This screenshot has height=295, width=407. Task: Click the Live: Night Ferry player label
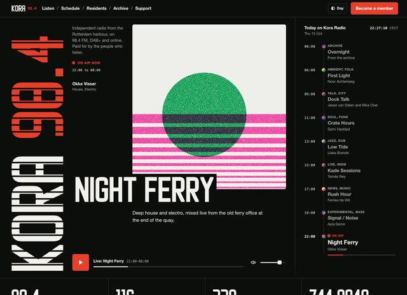(x=109, y=261)
